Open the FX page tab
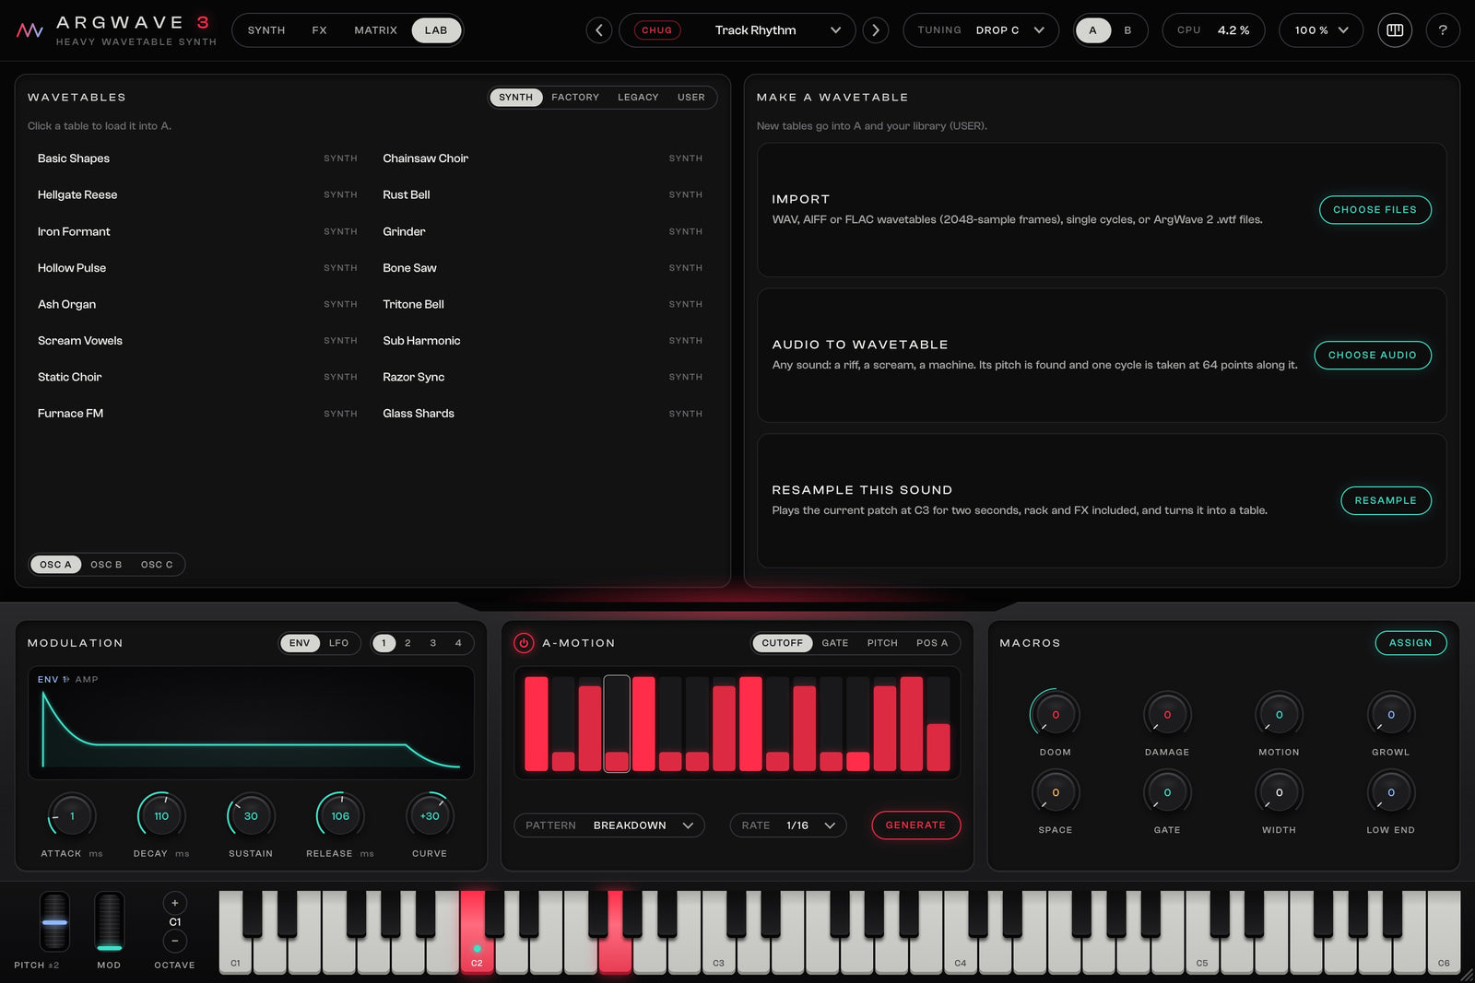Viewport: 1475px width, 983px height. click(319, 30)
